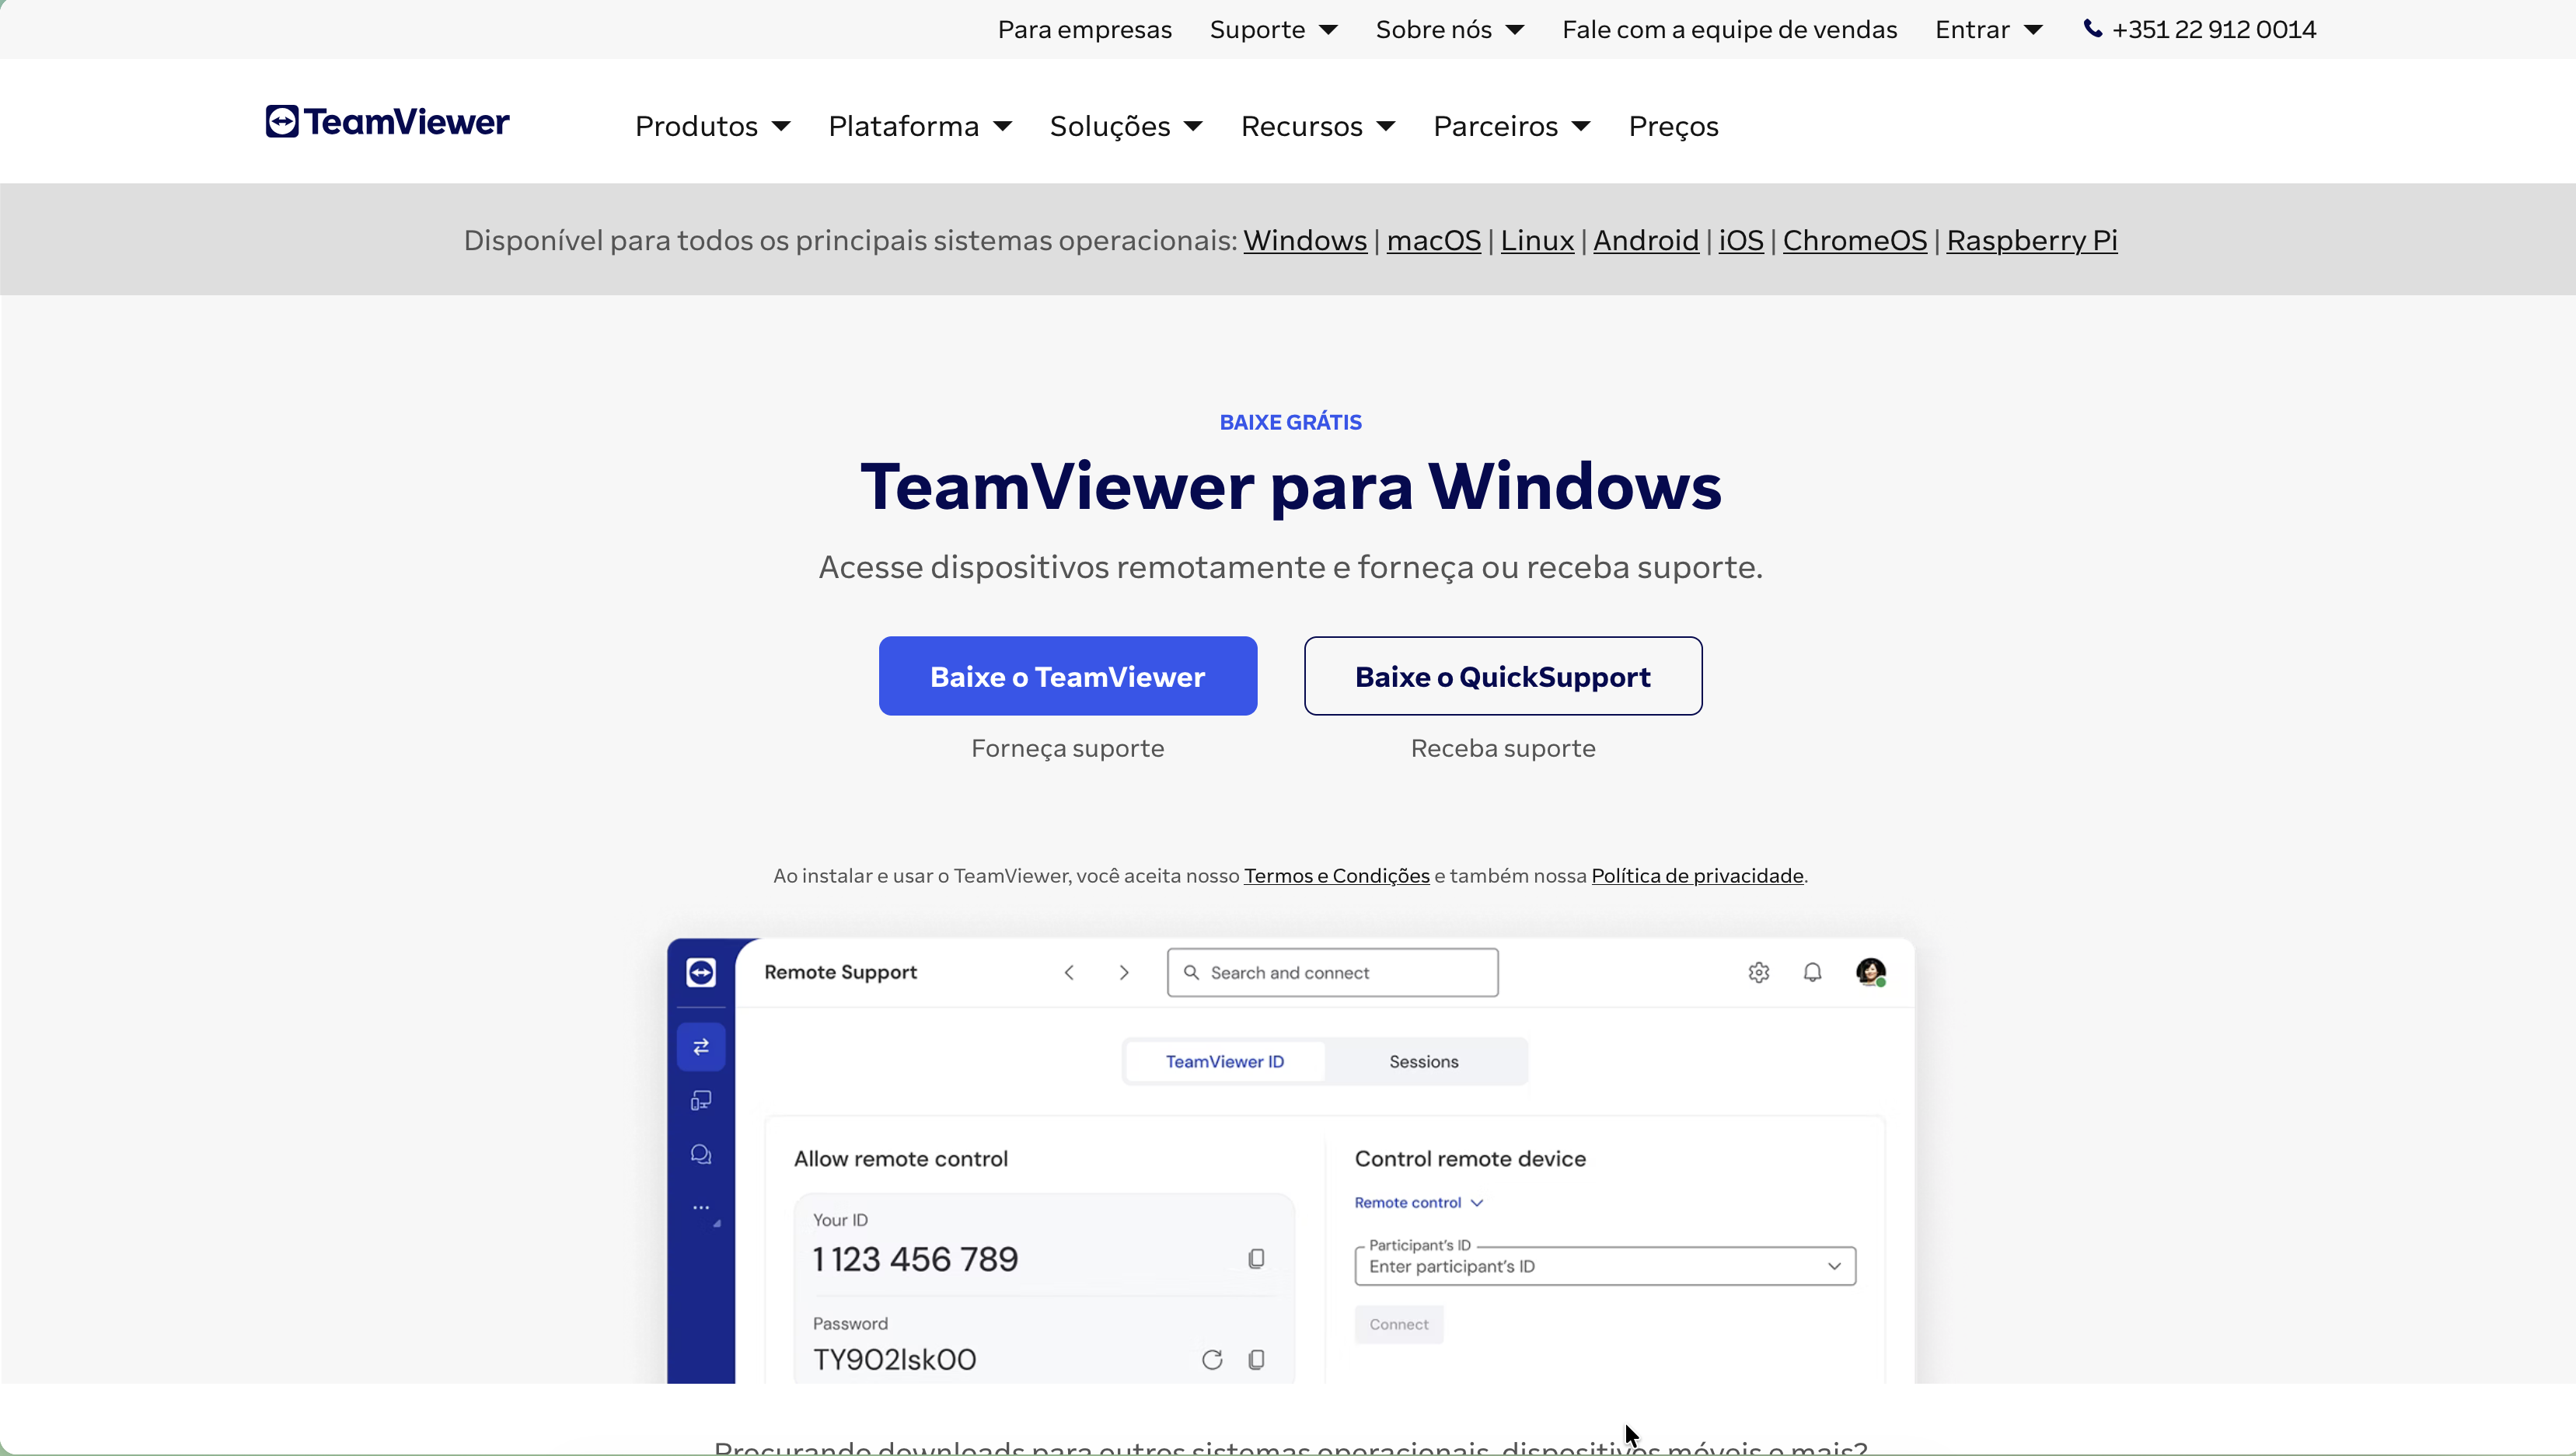Open the Preços menu item
Viewport: 2576px width, 1456px height.
coord(1673,126)
